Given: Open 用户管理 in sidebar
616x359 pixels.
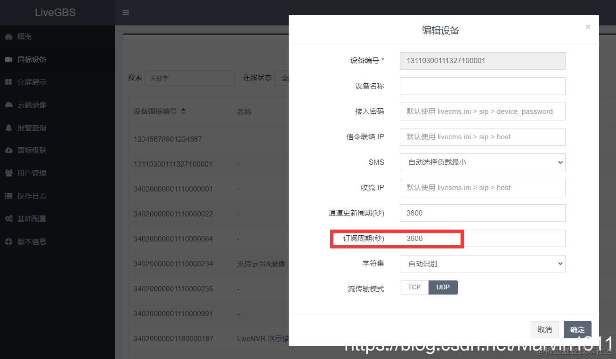Looking at the screenshot, I should 57,173.
